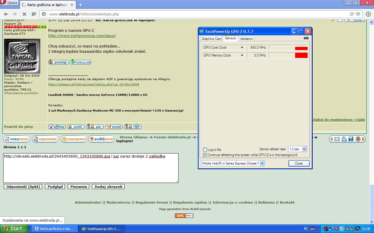The width and height of the screenshot is (374, 233).
Task: Click the 'email' button
Action: coord(114,127)
